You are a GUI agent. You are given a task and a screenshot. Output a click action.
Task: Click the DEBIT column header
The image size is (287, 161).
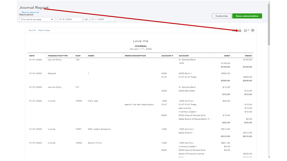coord(227,56)
